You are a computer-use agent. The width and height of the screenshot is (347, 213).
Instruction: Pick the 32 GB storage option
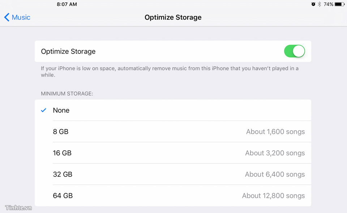[x=63, y=174]
